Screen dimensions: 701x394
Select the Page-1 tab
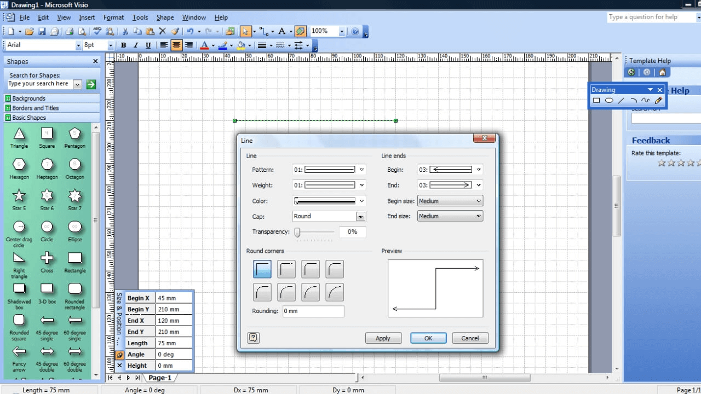click(x=160, y=378)
